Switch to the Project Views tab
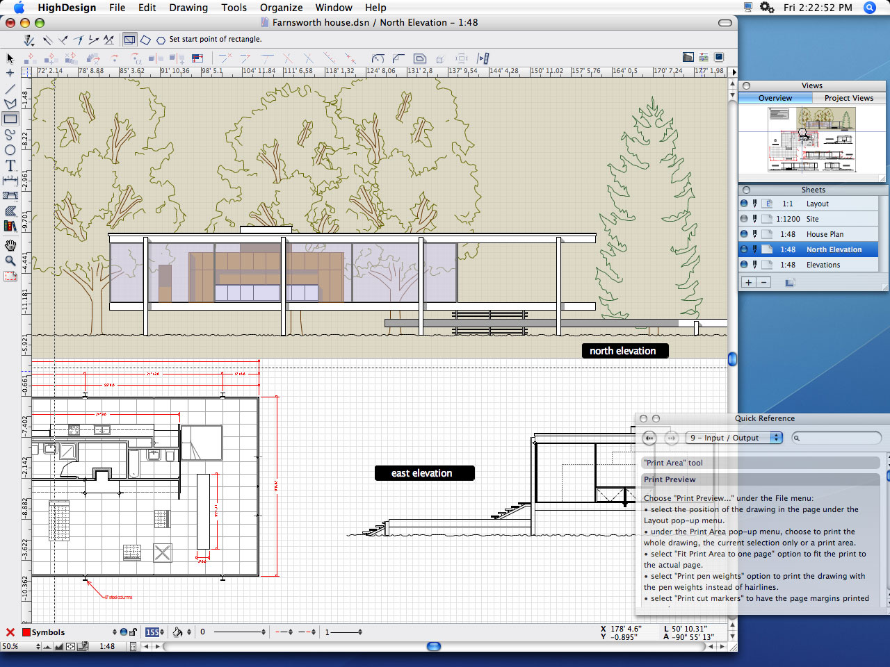Screen dimensions: 890x667 click(x=848, y=98)
